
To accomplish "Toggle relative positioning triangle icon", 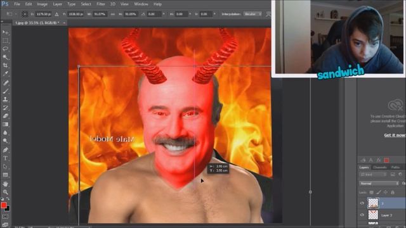I will tap(56, 14).
